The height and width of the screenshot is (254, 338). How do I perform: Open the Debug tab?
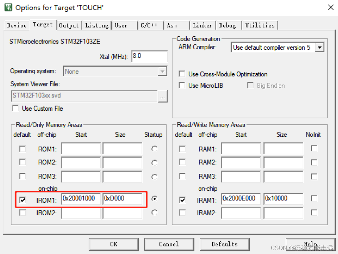(x=229, y=25)
